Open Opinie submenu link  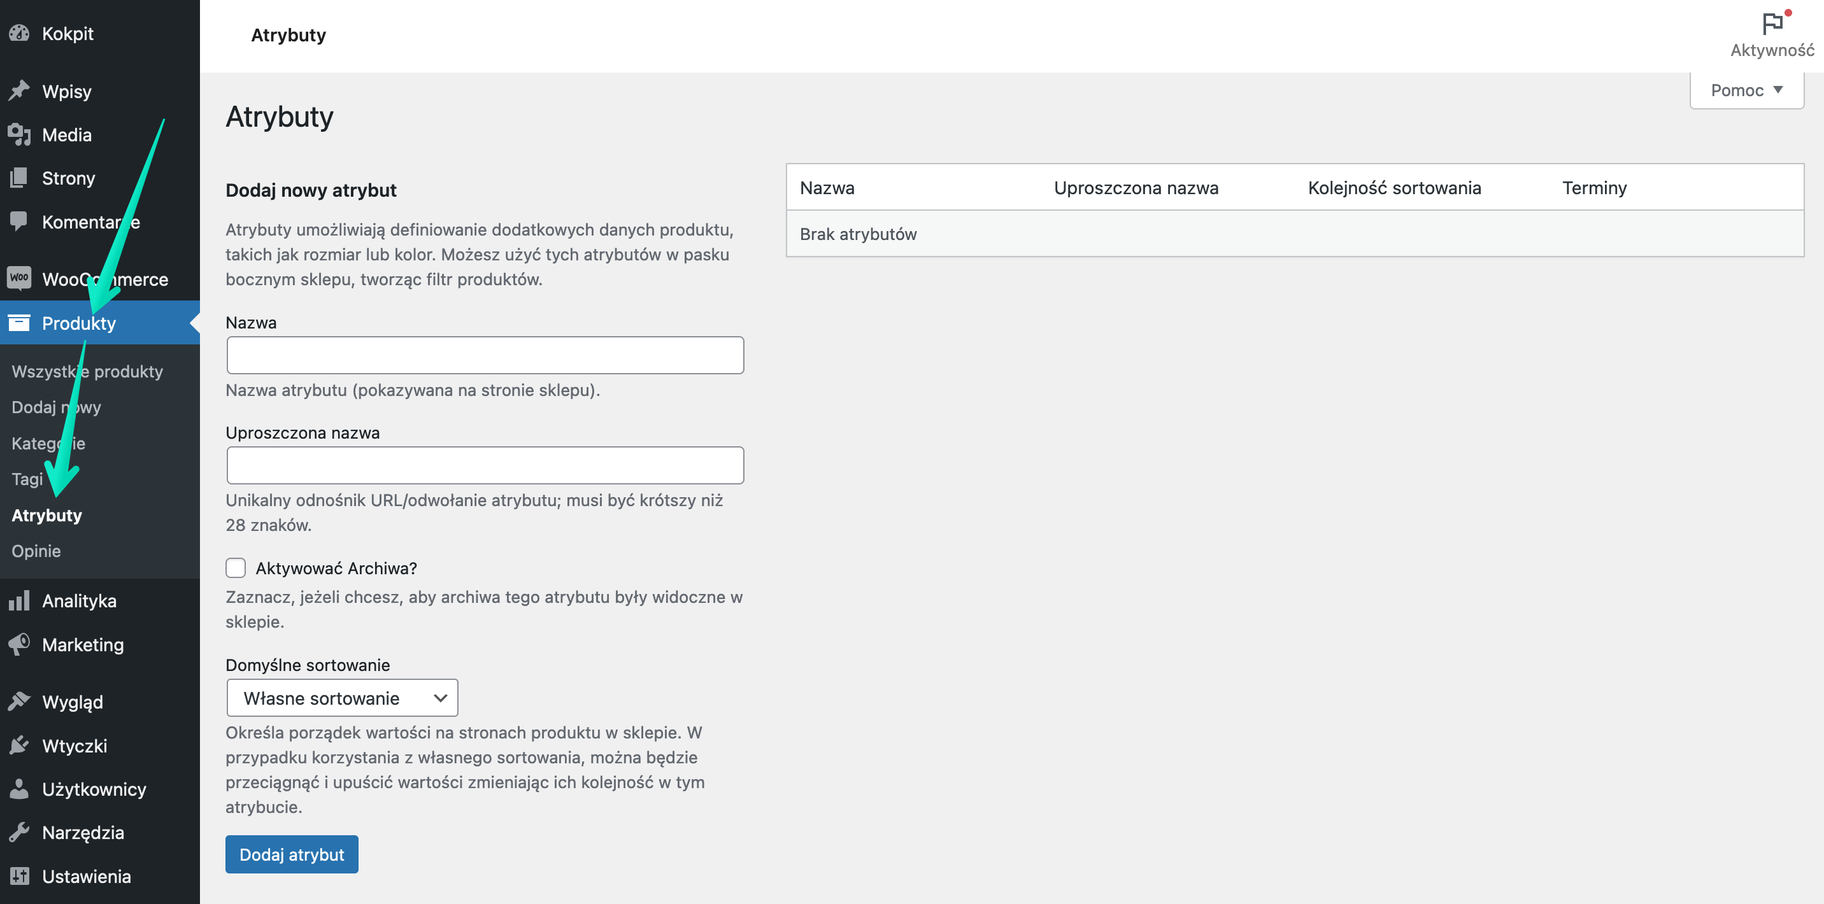point(36,551)
